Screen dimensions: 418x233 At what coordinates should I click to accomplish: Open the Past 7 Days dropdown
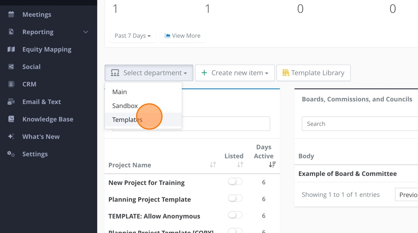132,36
